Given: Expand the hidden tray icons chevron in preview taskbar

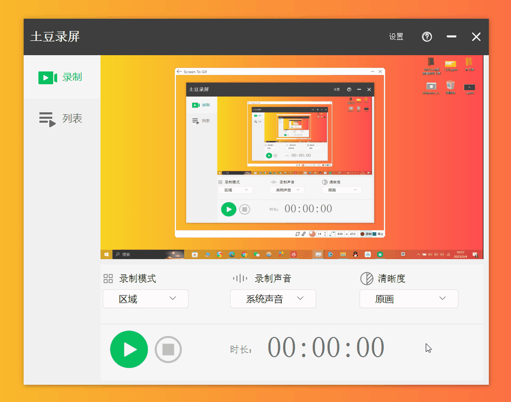Looking at the screenshot, I should pyautogui.click(x=418, y=254).
